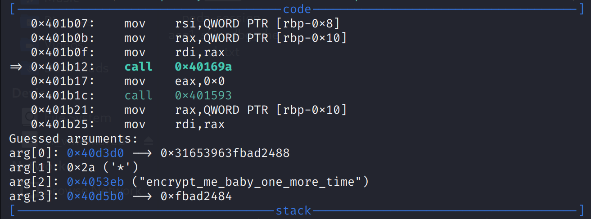Click the address 0x401b25 on the last code line

[62, 124]
